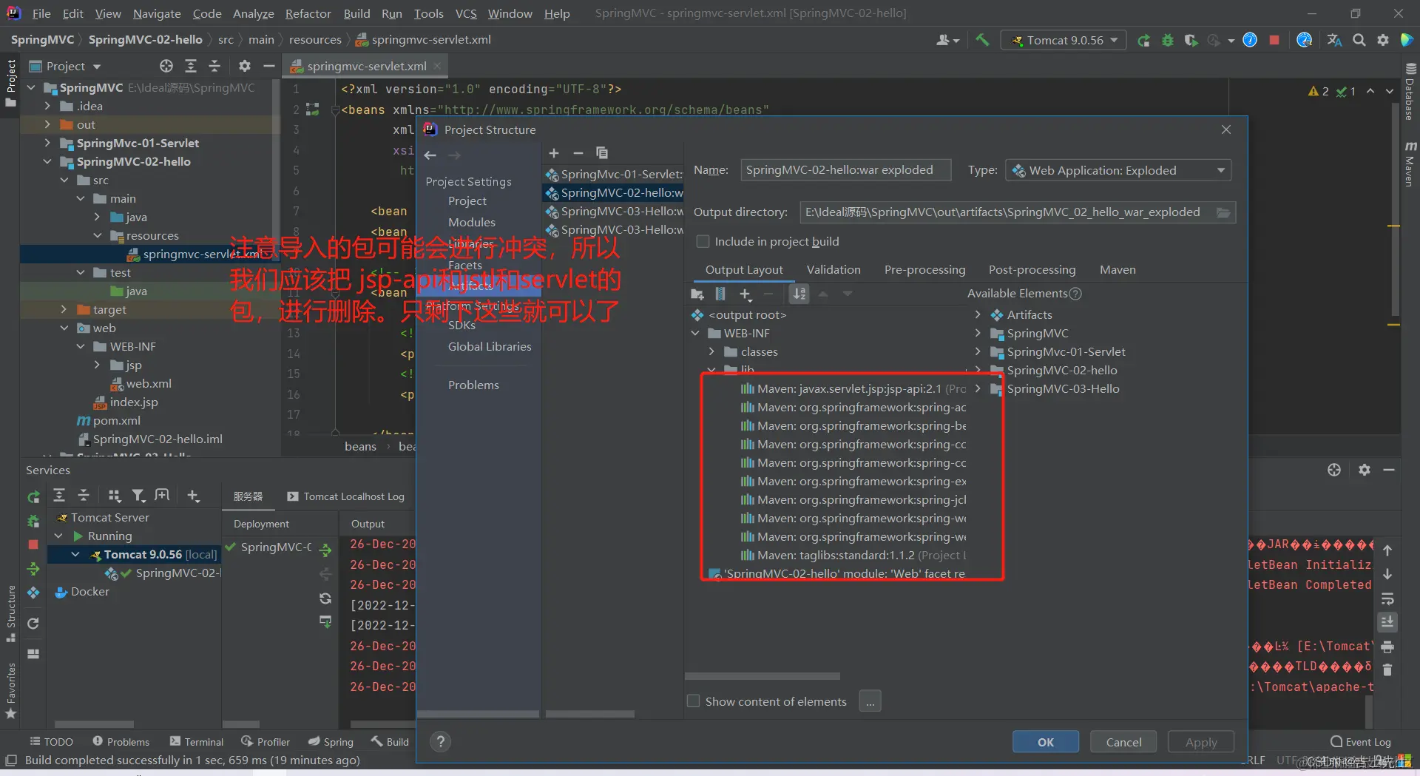Expand SpringMvc-01-Servlet in Available Elements
This screenshot has height=776, width=1420.
coord(978,351)
